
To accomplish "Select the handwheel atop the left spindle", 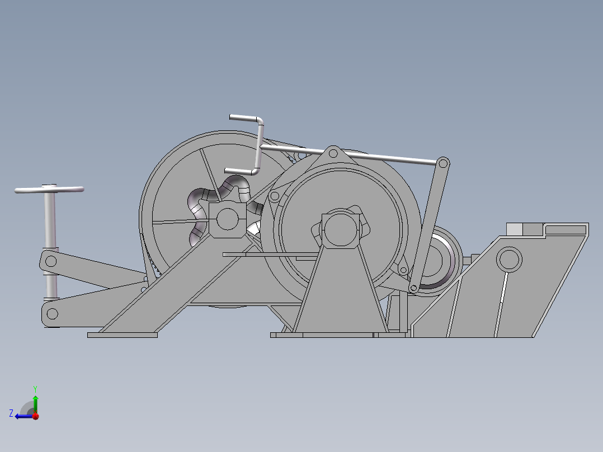I will [49, 189].
